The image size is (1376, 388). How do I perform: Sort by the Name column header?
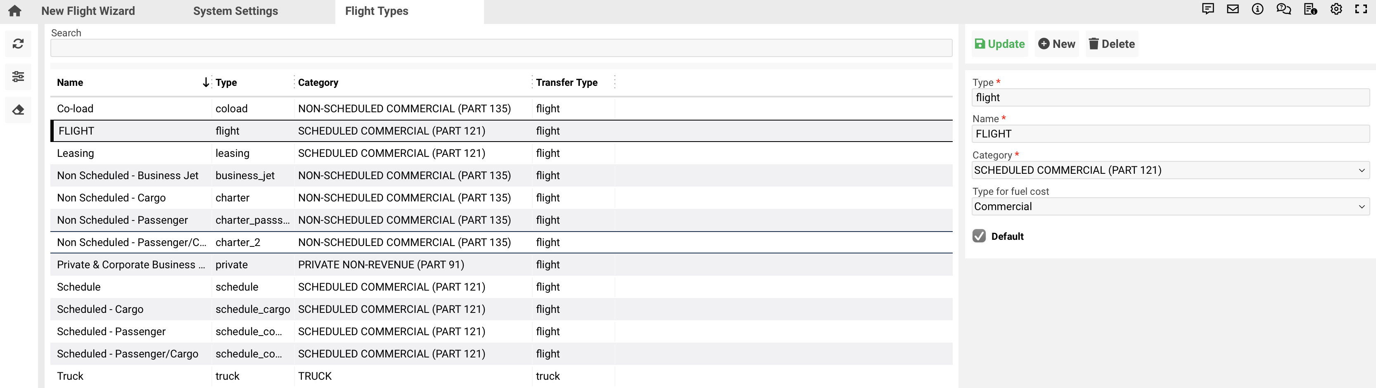(70, 83)
